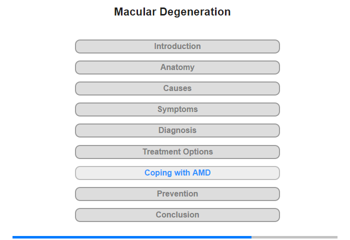View the Symptoms chapter
This screenshot has width=350, height=240.
[x=177, y=109]
